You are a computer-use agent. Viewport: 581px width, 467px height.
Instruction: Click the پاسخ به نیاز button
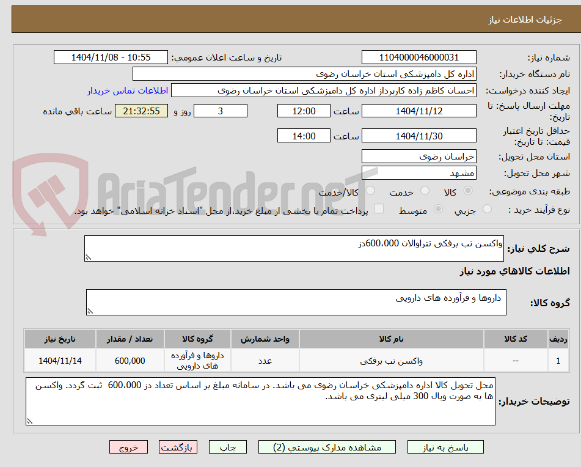pos(445,447)
